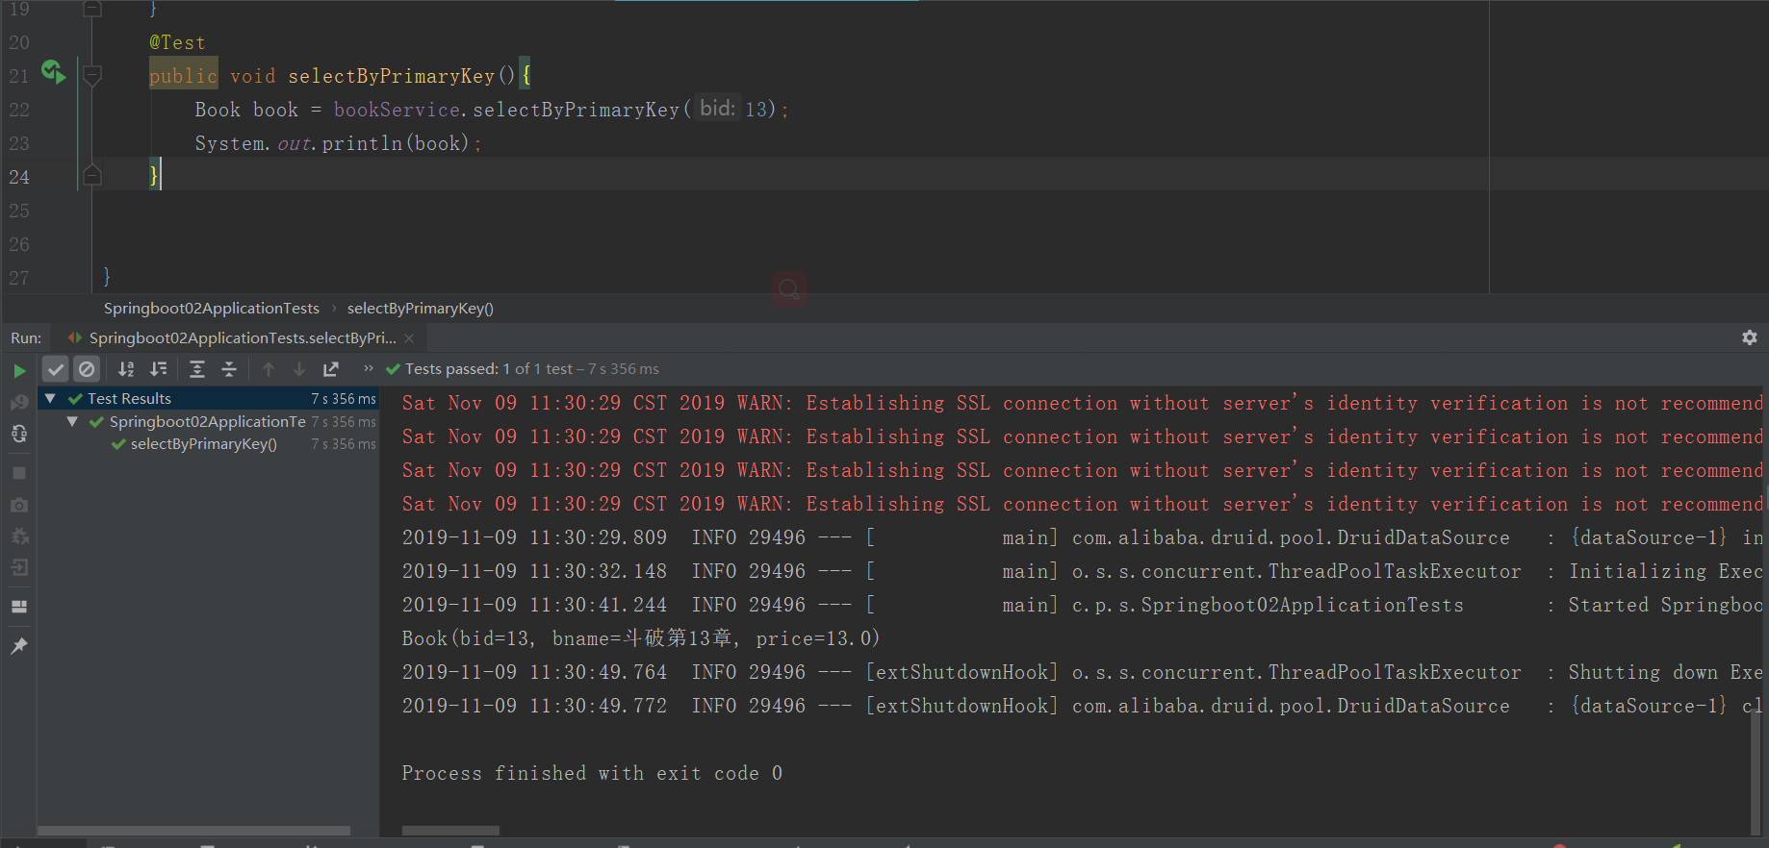Select the Test Results row
This screenshot has width=1769, height=848.
coord(209,398)
